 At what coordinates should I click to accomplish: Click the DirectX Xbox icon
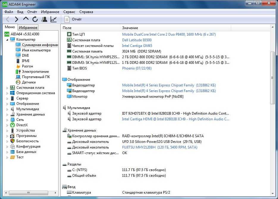tap(12, 125)
